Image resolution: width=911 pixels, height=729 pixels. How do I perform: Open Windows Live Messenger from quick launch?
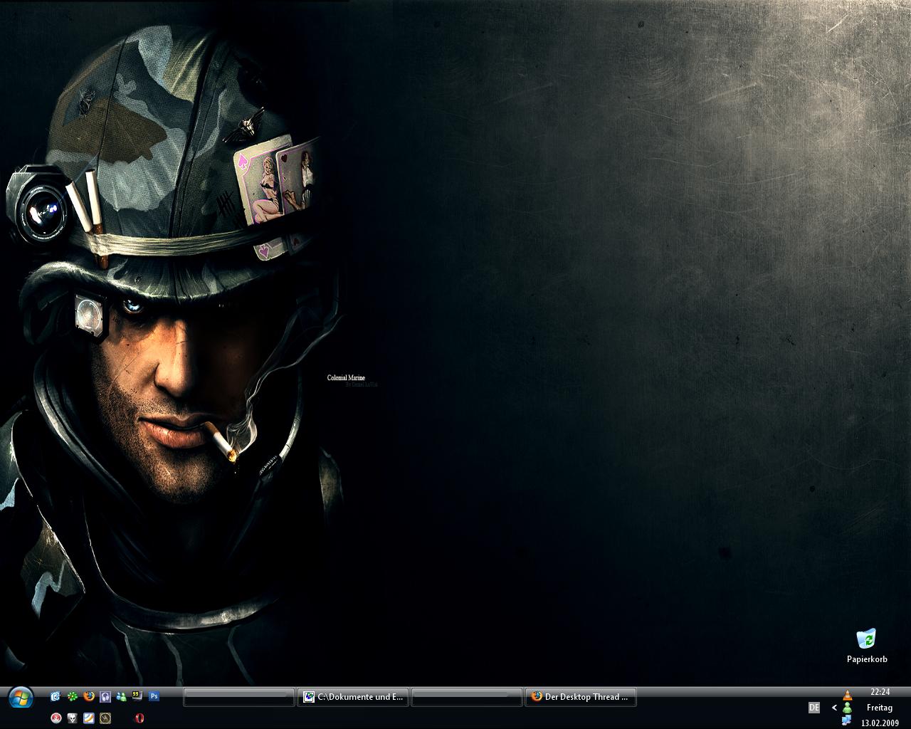pos(121,696)
